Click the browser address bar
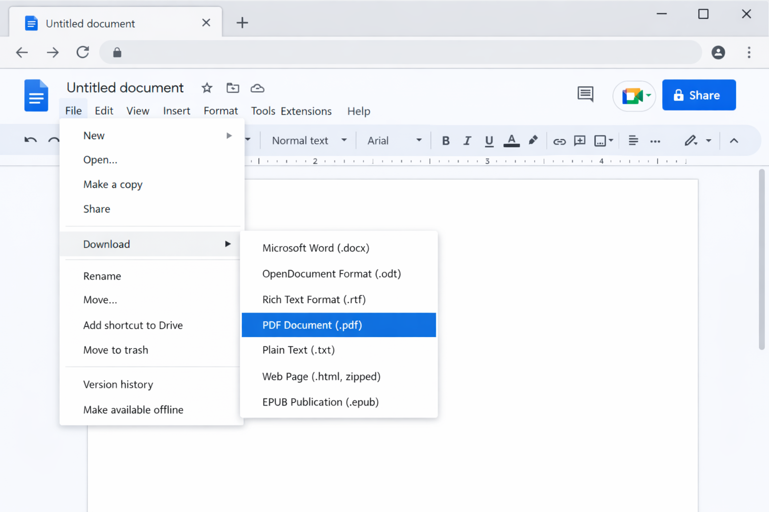 tap(401, 52)
